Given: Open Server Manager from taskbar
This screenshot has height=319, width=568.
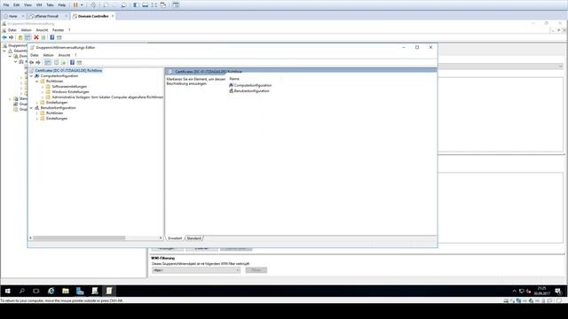Looking at the screenshot, I should click(x=80, y=291).
